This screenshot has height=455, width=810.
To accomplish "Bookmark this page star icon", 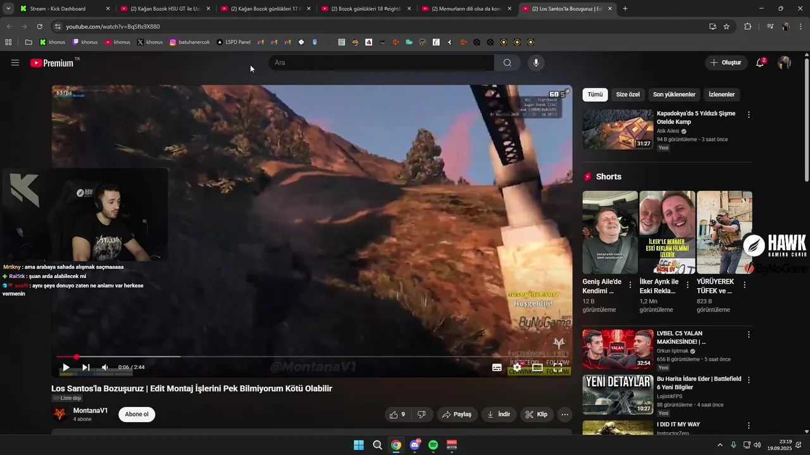I will pyautogui.click(x=726, y=27).
